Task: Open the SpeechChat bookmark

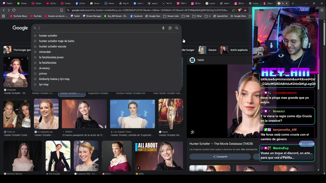Action: tap(220, 16)
